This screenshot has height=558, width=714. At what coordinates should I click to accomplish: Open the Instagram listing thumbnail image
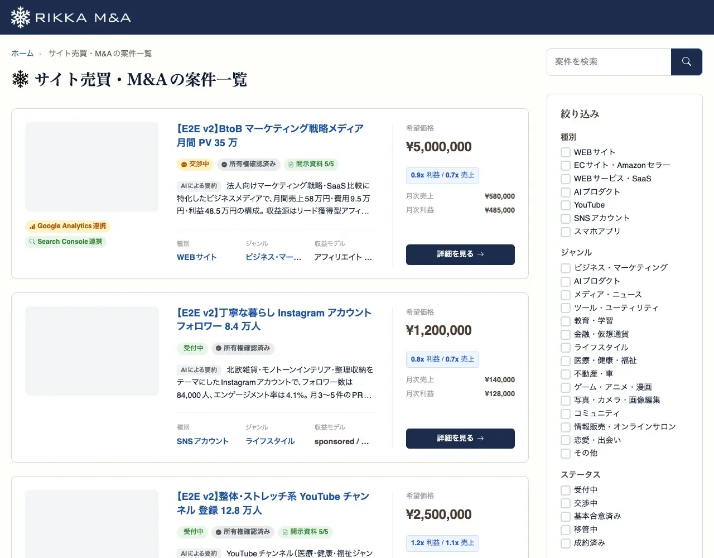pos(92,351)
